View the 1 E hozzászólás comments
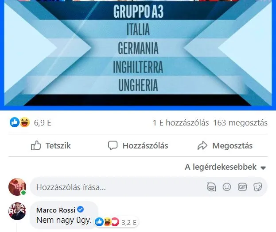This screenshot has width=276, height=232. [x=181, y=123]
